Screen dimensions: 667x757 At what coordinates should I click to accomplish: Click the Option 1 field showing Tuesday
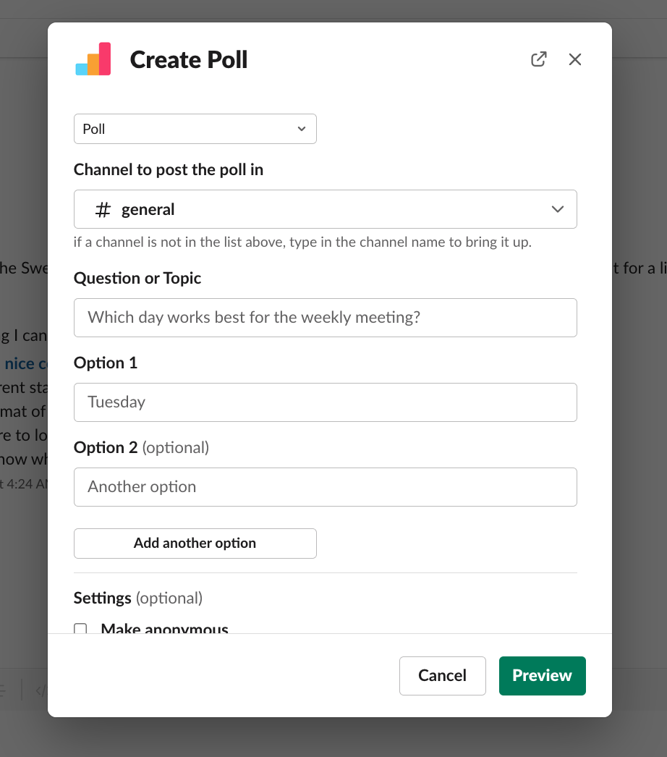point(325,402)
